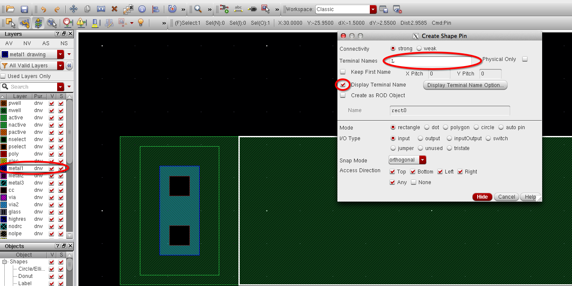Click the NV none-visible tab
The width and height of the screenshot is (572, 286).
click(x=27, y=43)
